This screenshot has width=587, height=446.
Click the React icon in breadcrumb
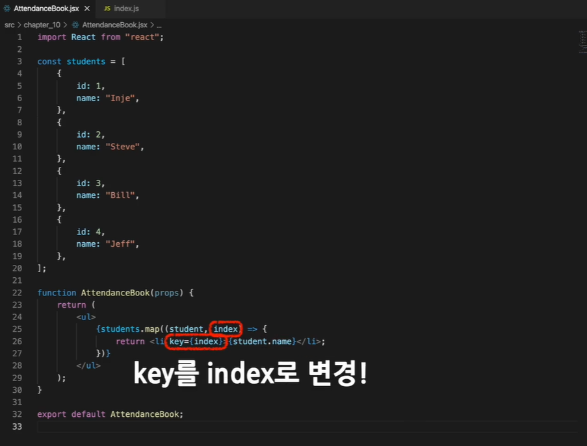75,25
